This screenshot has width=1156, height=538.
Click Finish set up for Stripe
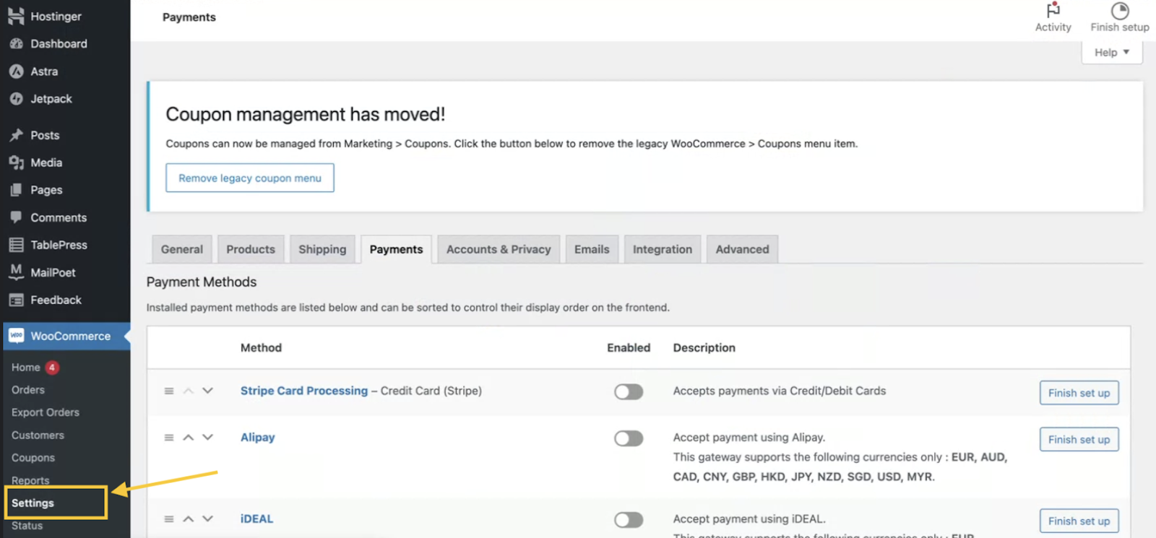click(1079, 393)
